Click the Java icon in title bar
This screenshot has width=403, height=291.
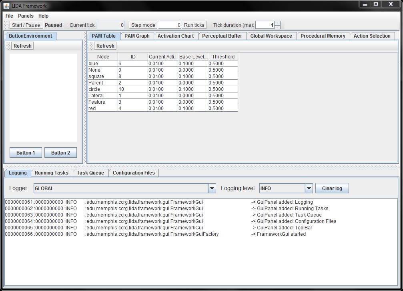pyautogui.click(x=6, y=6)
